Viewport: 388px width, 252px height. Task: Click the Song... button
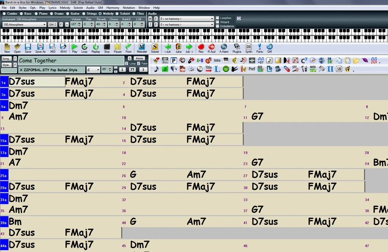pyautogui.click(x=6, y=59)
